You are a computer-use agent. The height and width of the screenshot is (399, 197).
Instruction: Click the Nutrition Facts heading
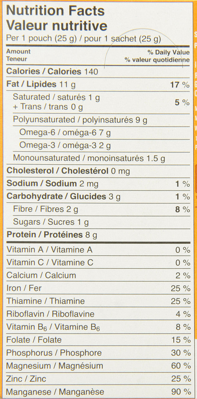tap(55, 11)
